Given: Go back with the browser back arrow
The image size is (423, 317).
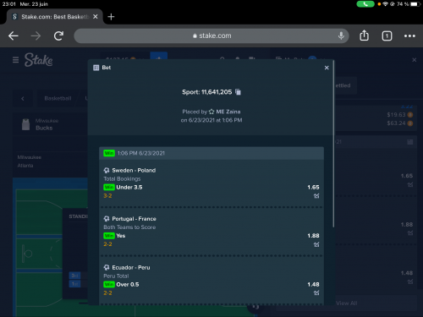Looking at the screenshot, I should point(14,36).
